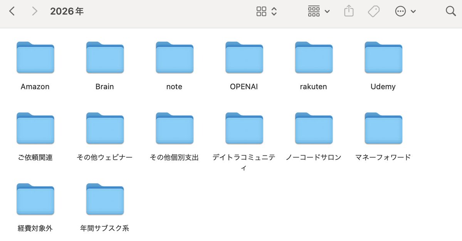The width and height of the screenshot is (462, 241).
Task: Click the ご依頼関連 label
Action: pos(35,157)
